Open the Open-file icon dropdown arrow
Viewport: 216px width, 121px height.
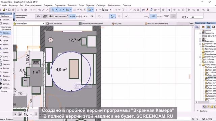click(x=6, y=10)
